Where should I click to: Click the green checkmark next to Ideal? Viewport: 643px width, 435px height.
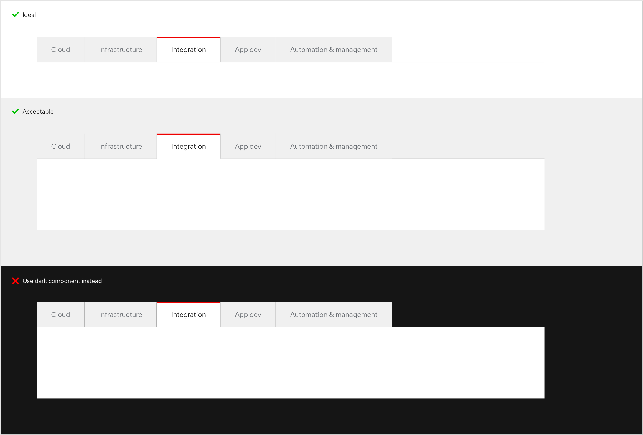pyautogui.click(x=15, y=14)
